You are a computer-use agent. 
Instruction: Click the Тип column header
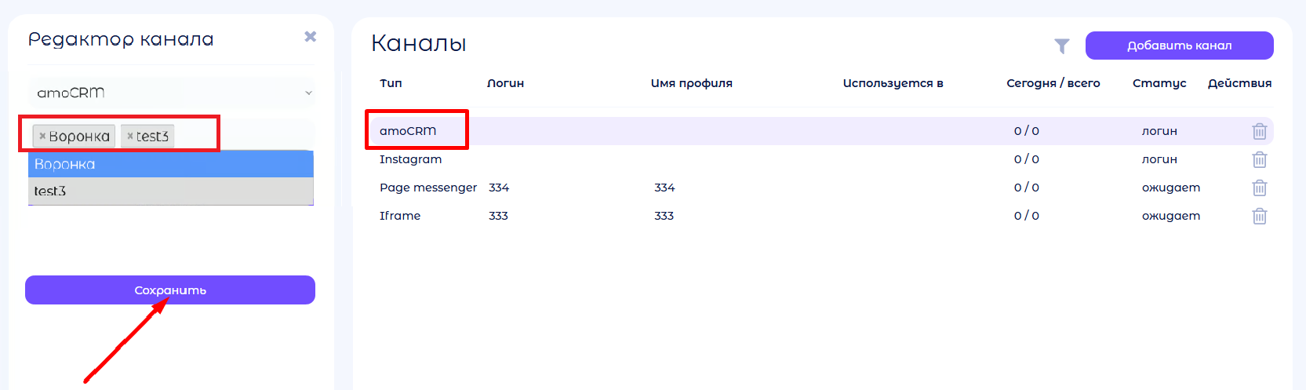pos(391,83)
